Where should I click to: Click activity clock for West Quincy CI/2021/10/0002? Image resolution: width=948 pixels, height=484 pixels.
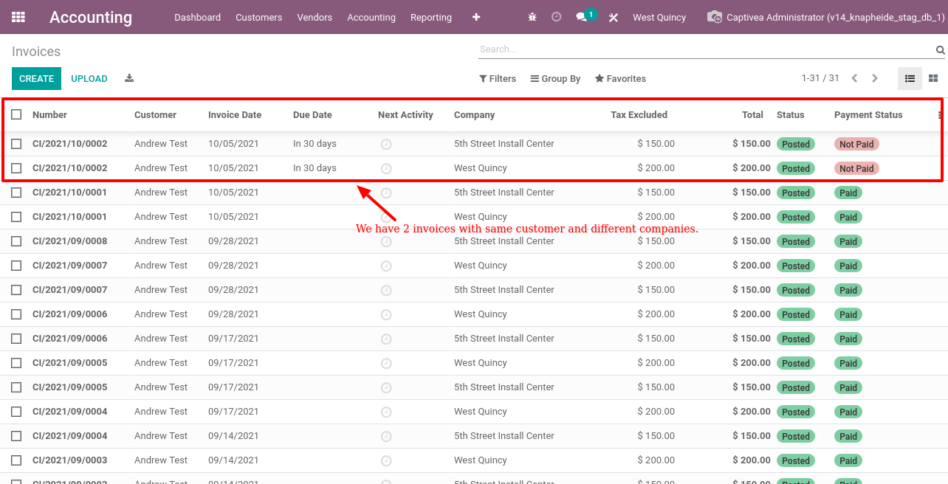[386, 169]
